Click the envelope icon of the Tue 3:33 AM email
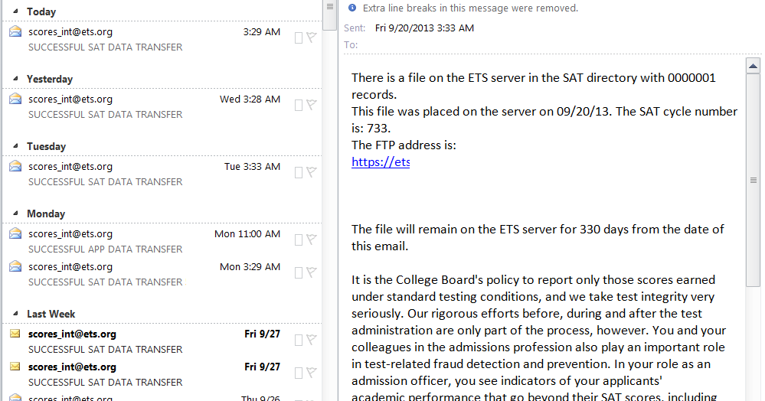Screen dimensions: 765x401 pos(15,167)
